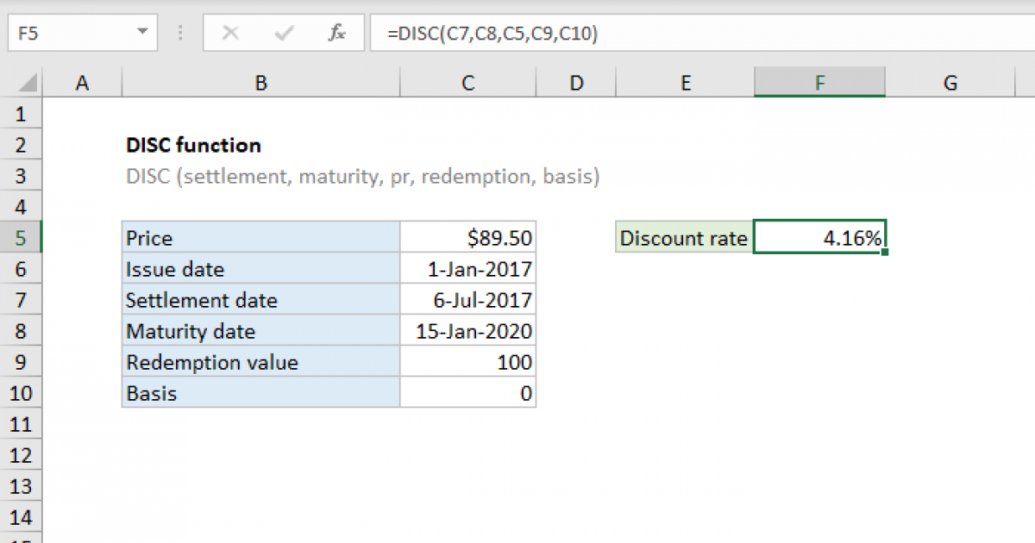Image resolution: width=1035 pixels, height=543 pixels.
Task: Click row 10 header
Action: tap(22, 393)
